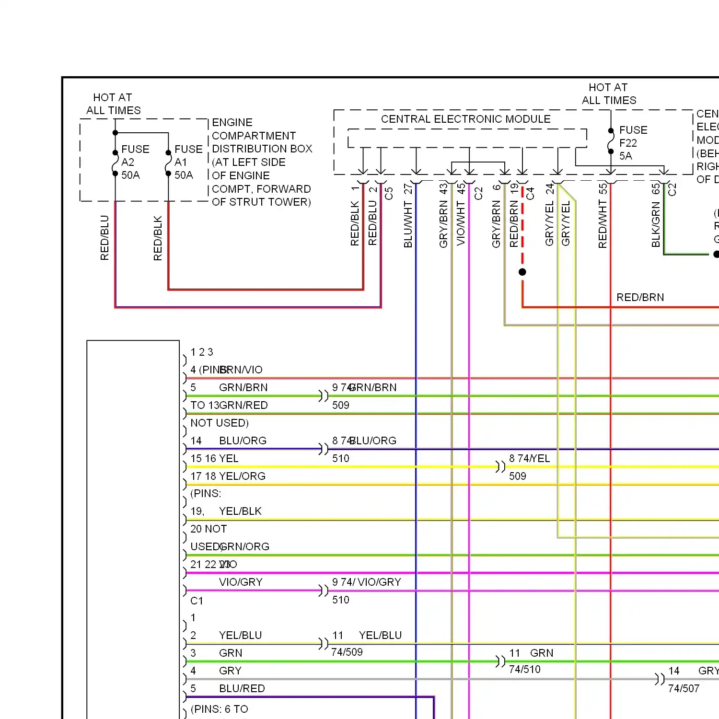Click the 74/509 connector reference
Viewport: 719px width, 719px height.
click(347, 652)
